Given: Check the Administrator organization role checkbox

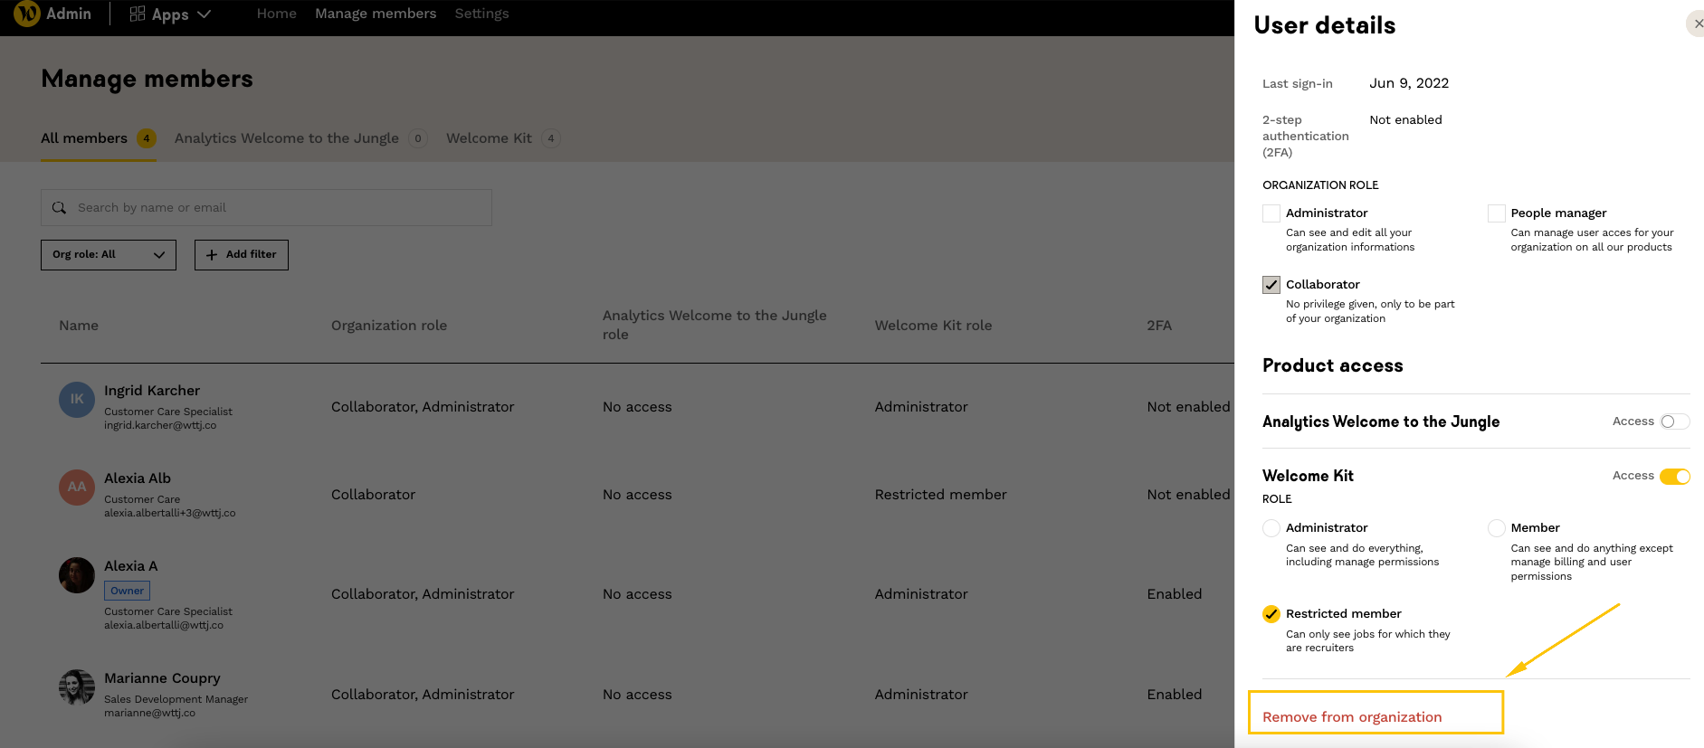Looking at the screenshot, I should (1271, 213).
